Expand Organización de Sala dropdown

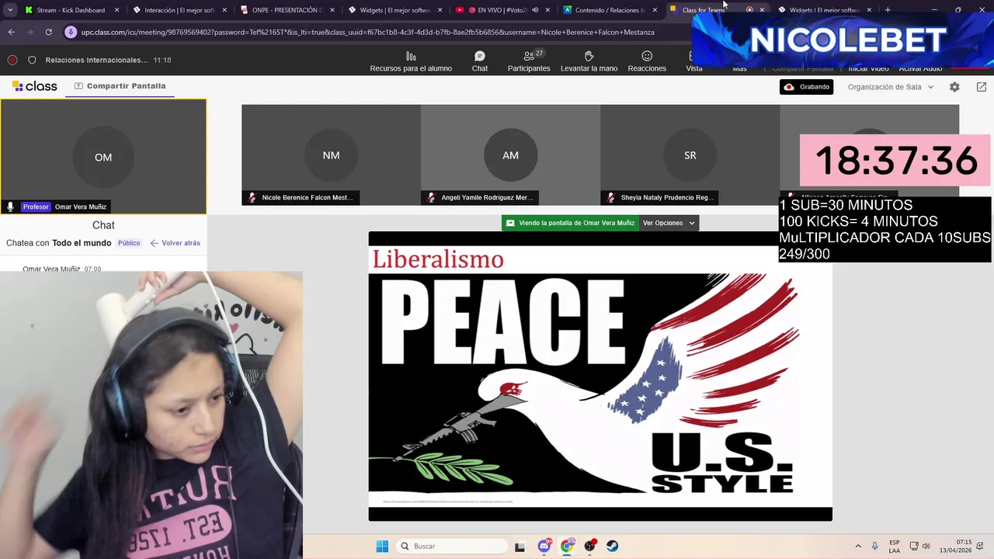point(891,87)
